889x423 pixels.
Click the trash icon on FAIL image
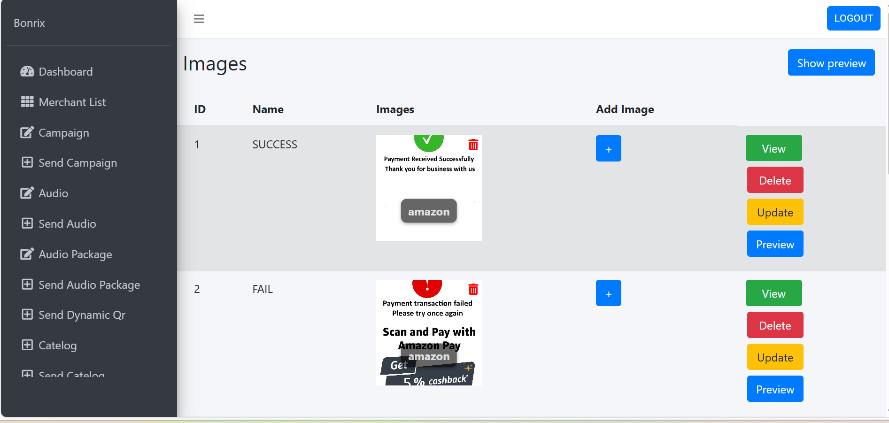(473, 290)
